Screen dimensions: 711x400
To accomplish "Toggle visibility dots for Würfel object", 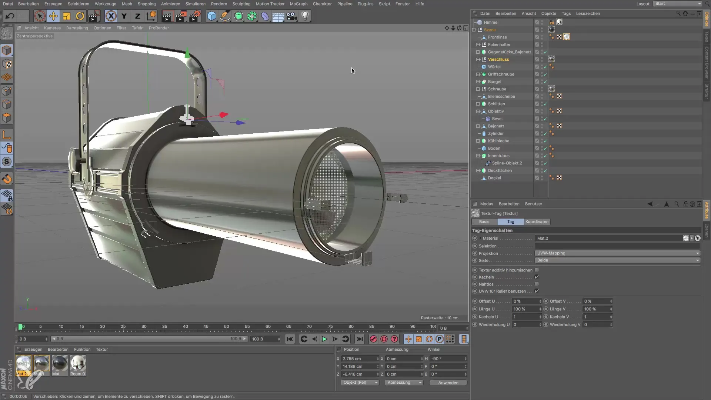I will [x=542, y=67].
